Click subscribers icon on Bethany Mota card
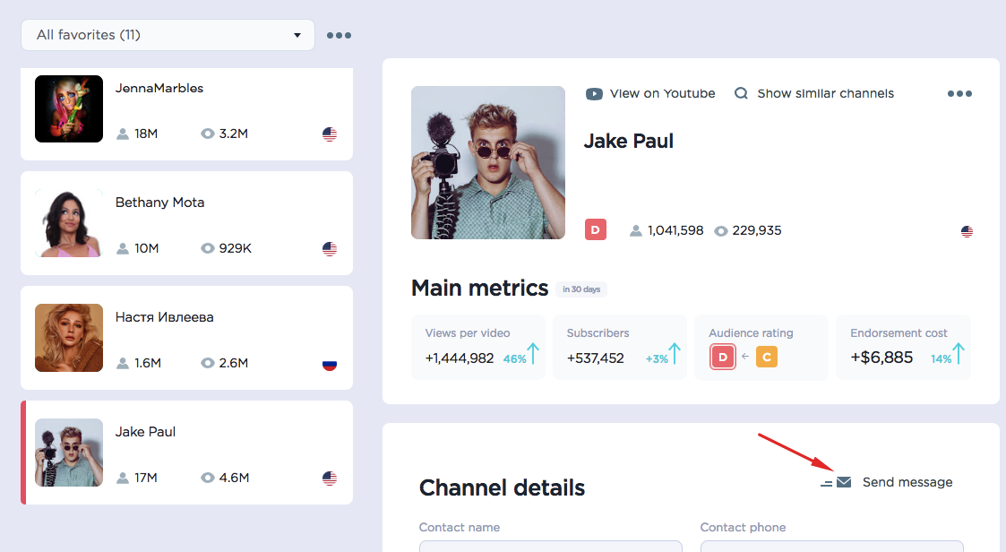1006x552 pixels. click(123, 248)
